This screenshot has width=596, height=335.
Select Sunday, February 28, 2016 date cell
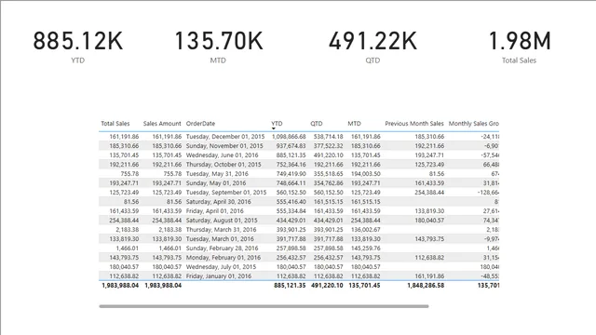[x=222, y=248]
